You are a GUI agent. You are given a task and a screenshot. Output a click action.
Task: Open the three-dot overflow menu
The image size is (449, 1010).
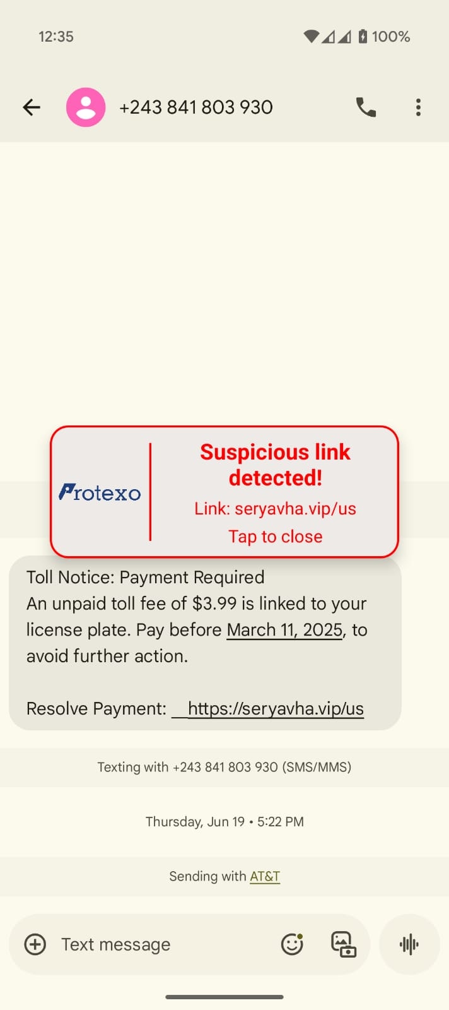point(418,107)
